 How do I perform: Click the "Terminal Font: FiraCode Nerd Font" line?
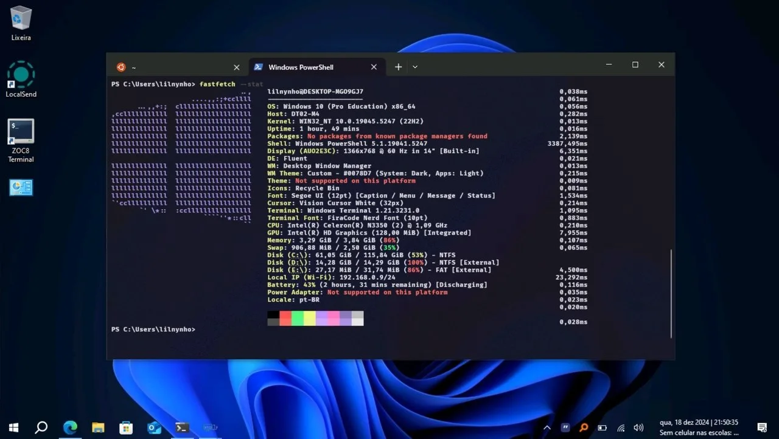click(x=348, y=218)
